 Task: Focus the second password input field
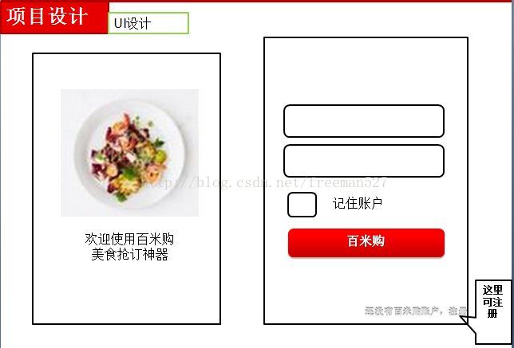pyautogui.click(x=364, y=161)
